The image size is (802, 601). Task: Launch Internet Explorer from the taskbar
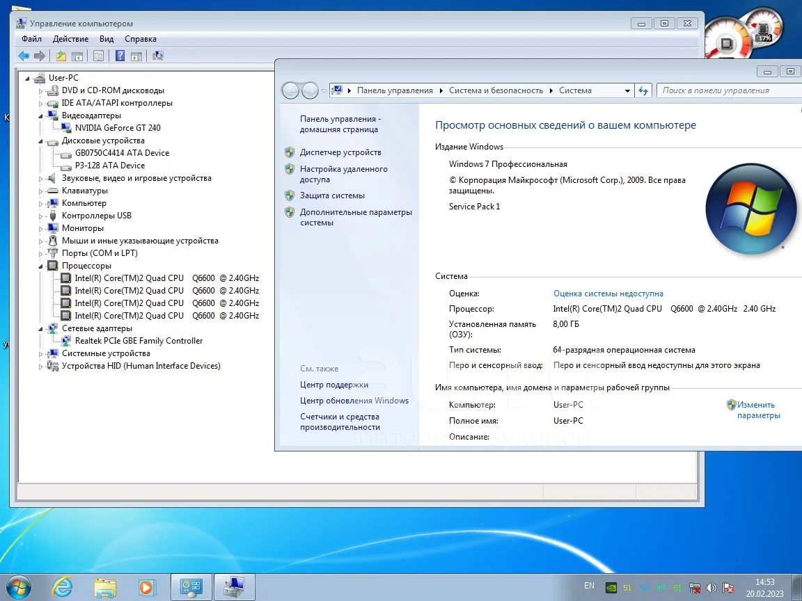click(x=62, y=587)
